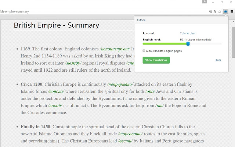The image size is (235, 147).
Task: Click the page vertical scrollbar thumb
Action: [x=234, y=42]
